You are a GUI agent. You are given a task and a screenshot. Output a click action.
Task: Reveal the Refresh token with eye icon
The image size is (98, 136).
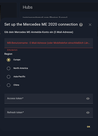click(88, 113)
